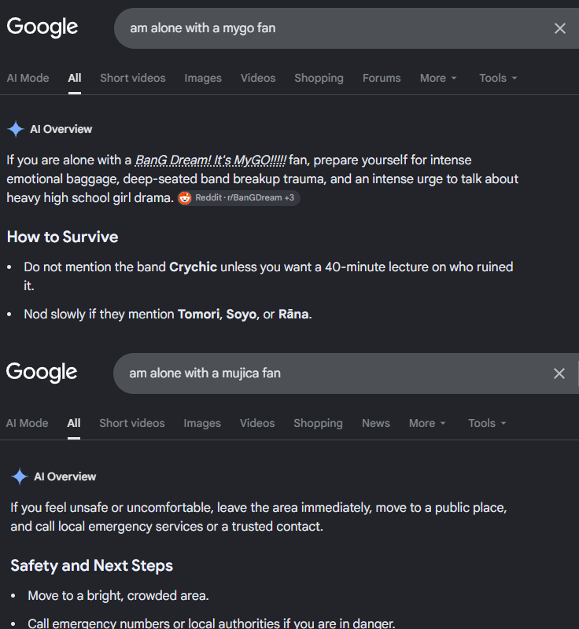Switch to the News tab
This screenshot has width=579, height=629.
pos(376,423)
